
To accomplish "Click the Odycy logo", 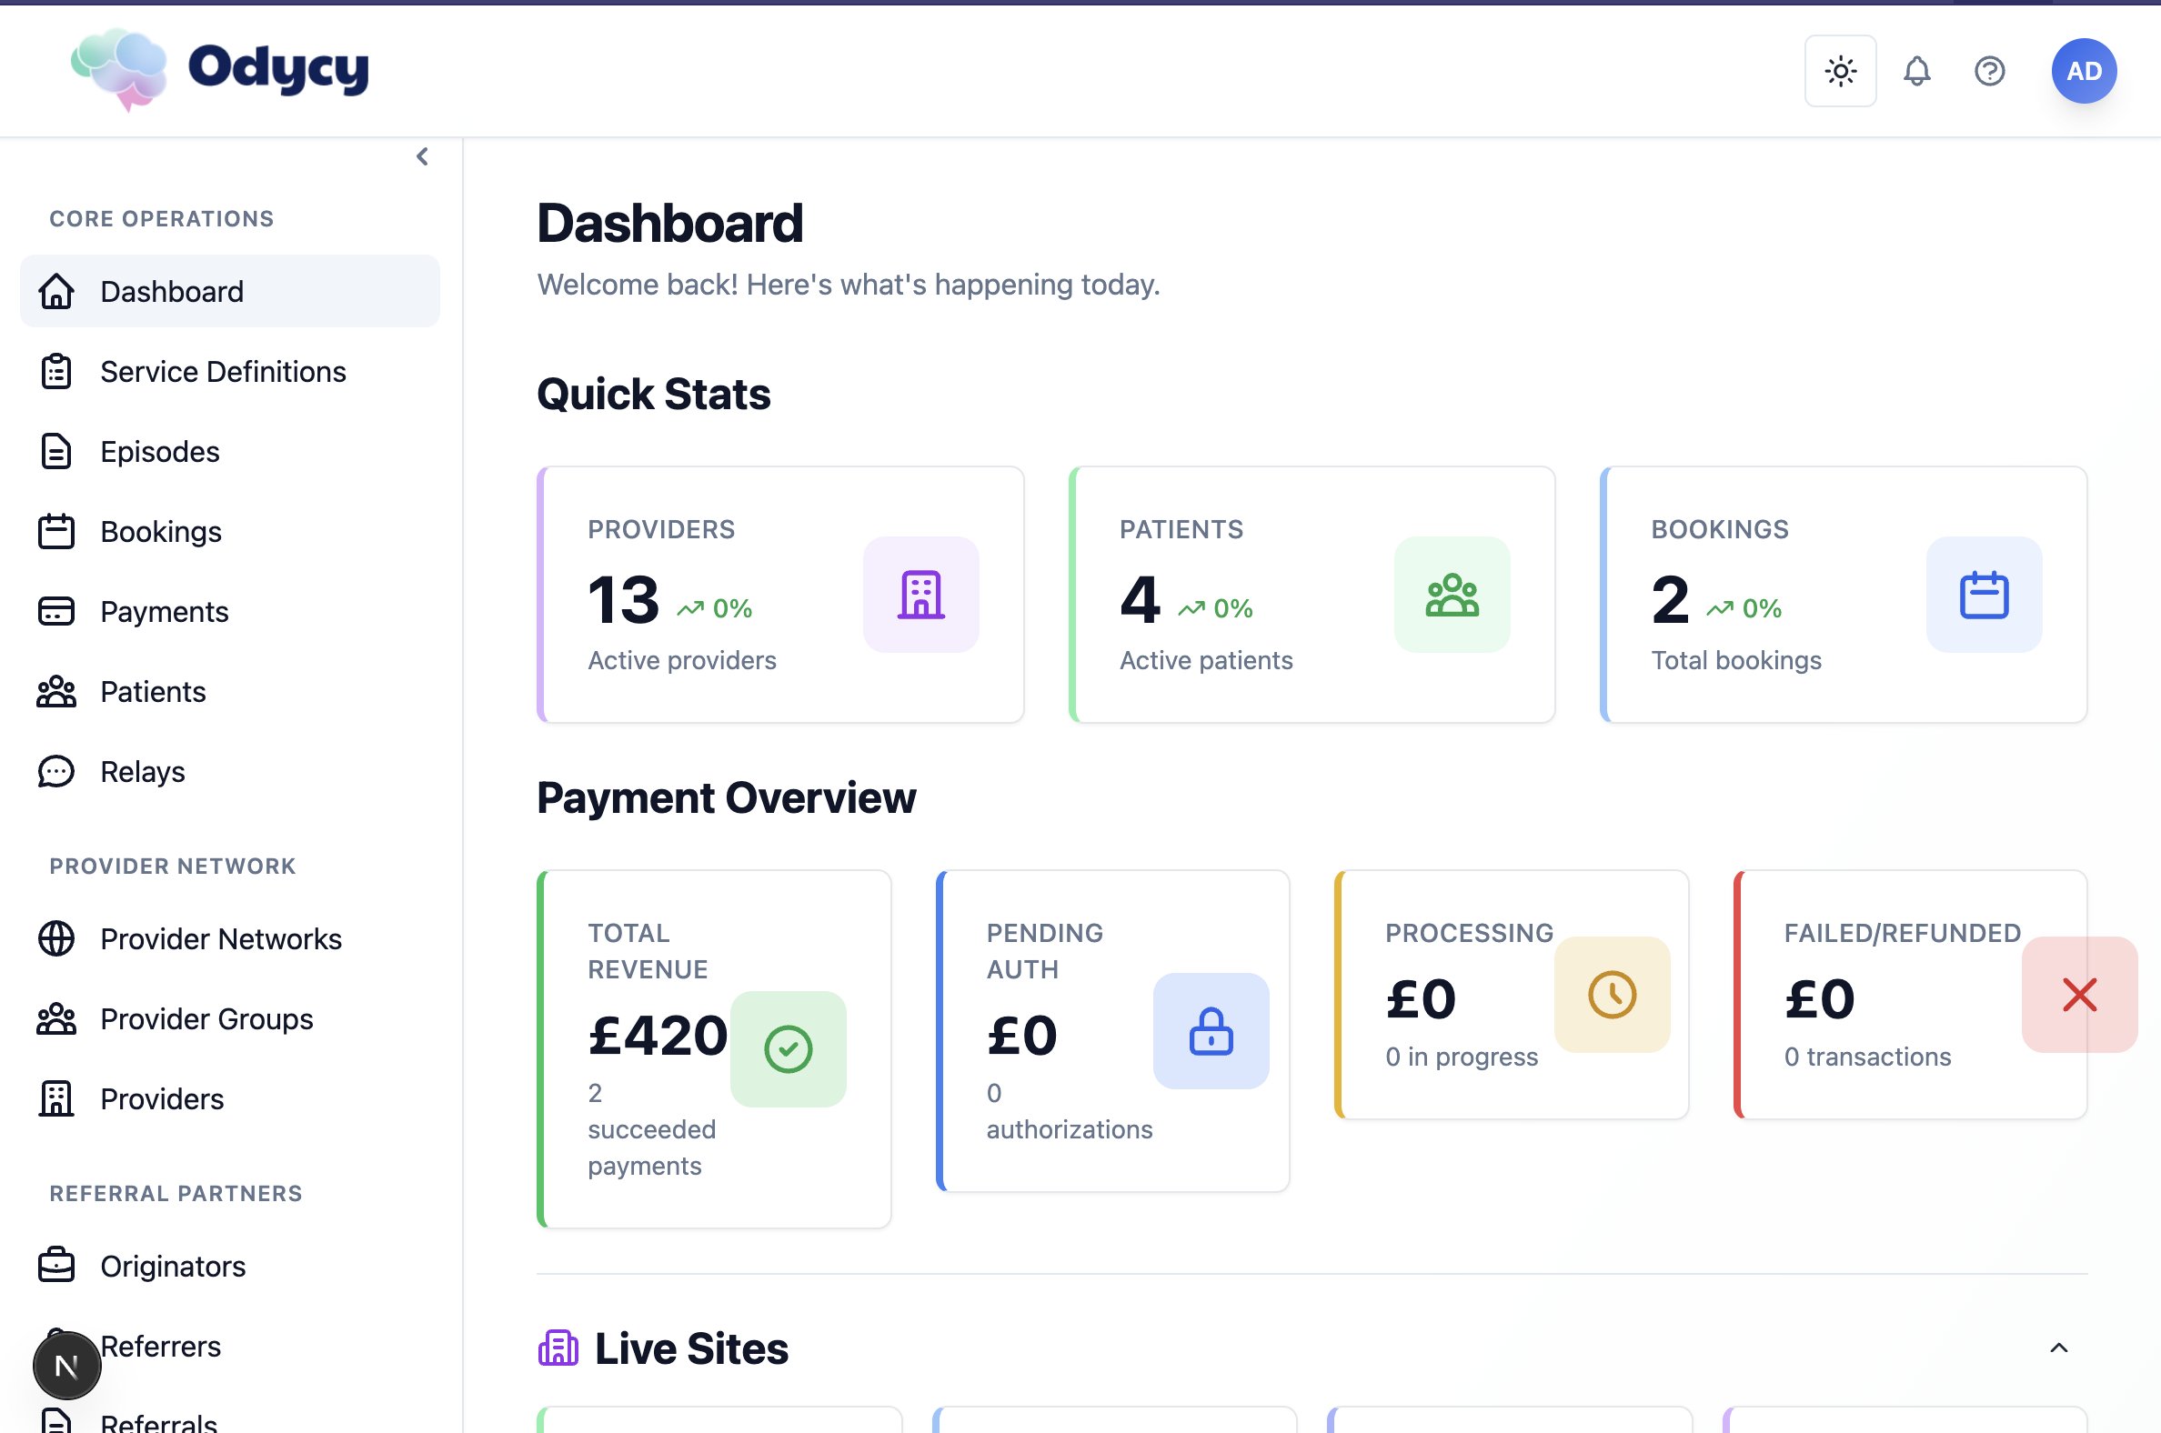I will point(219,69).
